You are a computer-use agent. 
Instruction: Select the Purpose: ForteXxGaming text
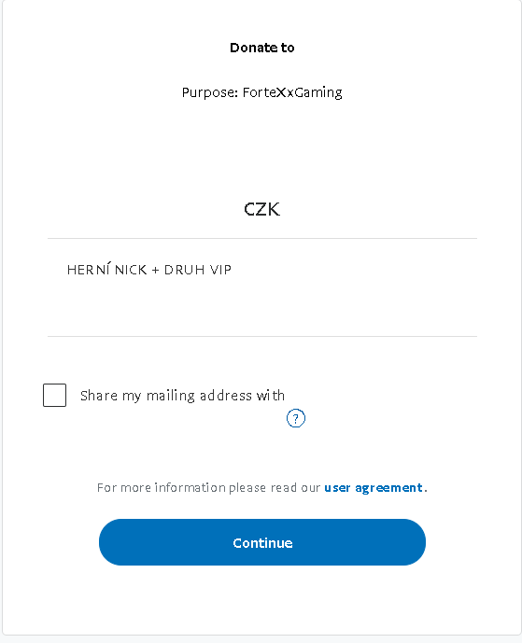tap(262, 92)
